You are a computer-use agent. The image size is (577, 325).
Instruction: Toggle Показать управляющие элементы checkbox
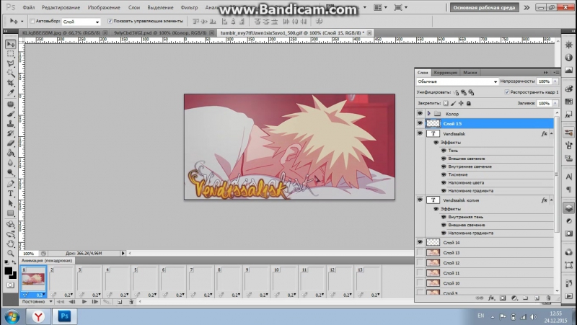click(x=110, y=22)
